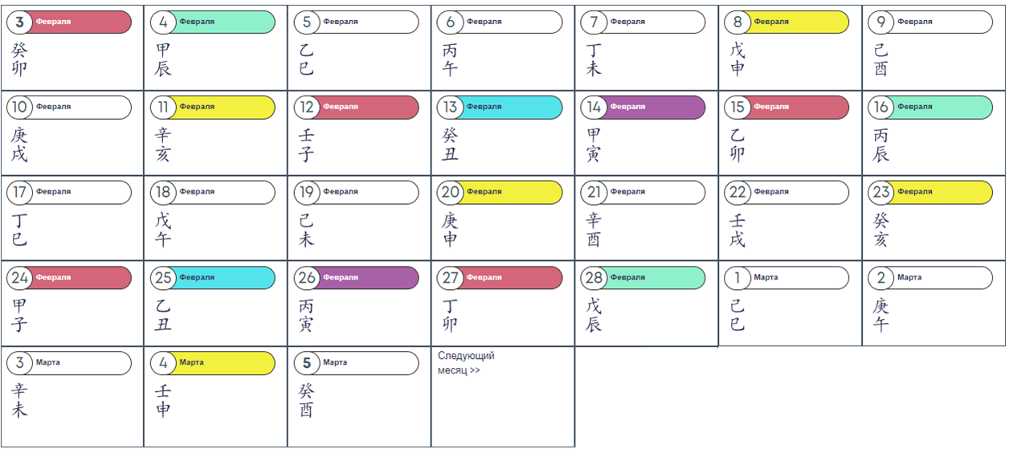1009x449 pixels.
Task: Select the 甲子 characters on 24 Февраля
Action: point(19,316)
